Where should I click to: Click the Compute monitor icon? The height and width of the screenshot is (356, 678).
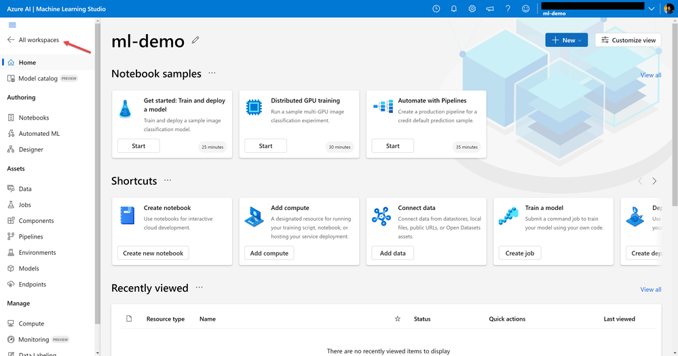click(11, 323)
